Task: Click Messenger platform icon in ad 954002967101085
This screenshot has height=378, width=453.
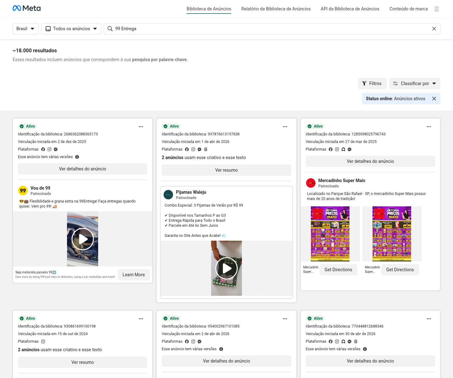Action: [x=199, y=341]
